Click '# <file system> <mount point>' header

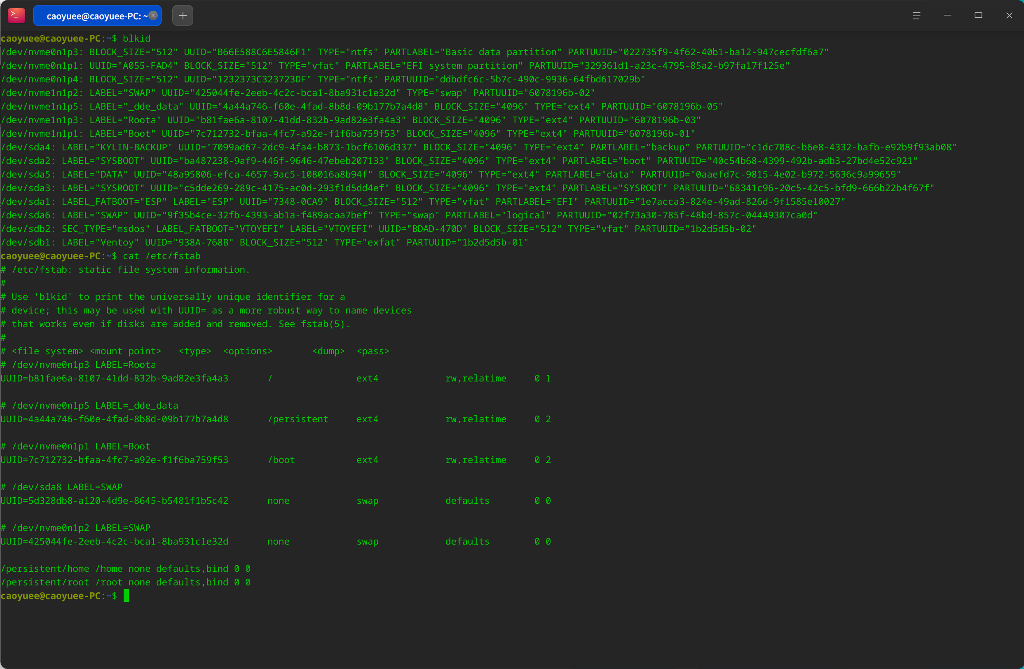point(81,351)
